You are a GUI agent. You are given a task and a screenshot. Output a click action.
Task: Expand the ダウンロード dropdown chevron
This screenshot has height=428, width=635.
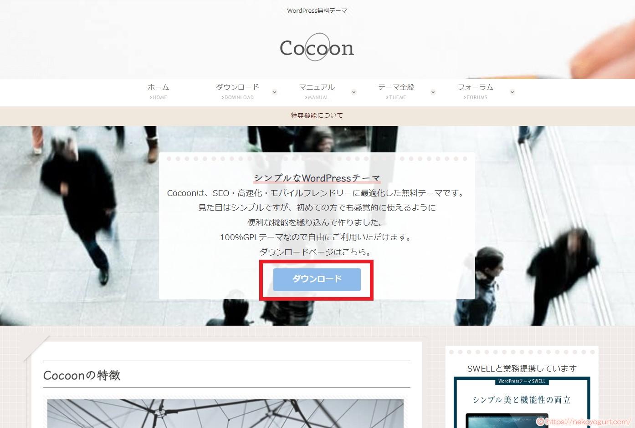[x=274, y=92]
